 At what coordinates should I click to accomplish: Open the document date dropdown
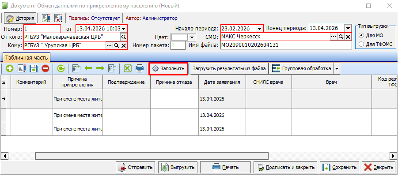124,28
